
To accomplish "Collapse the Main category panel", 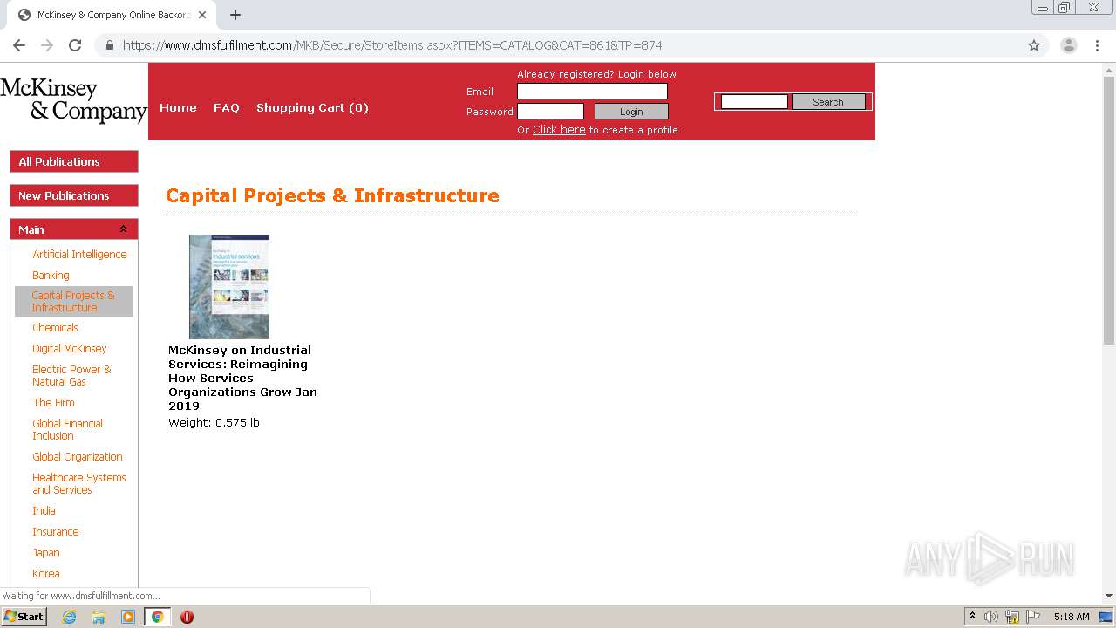I will [x=123, y=229].
